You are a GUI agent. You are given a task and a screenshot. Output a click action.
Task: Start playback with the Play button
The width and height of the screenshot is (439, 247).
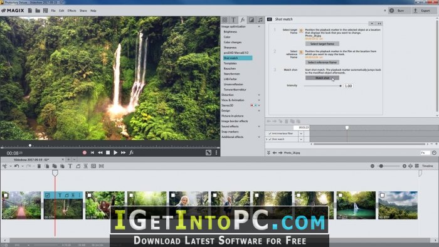(x=115, y=152)
